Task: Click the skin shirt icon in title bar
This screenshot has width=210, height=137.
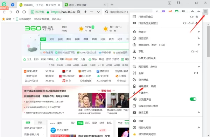Action: tap(178, 3)
